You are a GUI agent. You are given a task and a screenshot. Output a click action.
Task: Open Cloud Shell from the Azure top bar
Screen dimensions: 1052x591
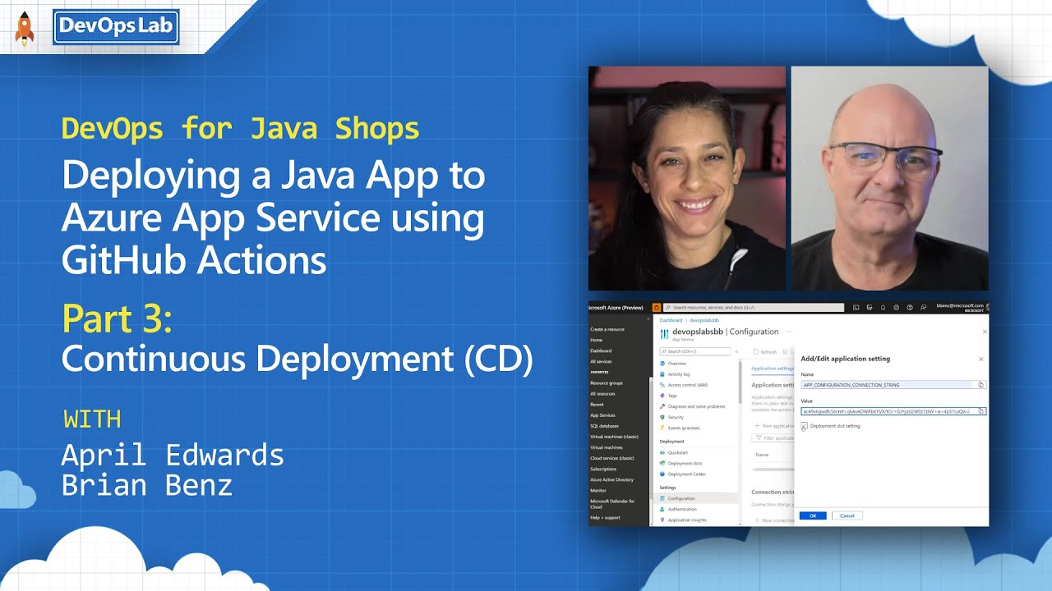pyautogui.click(x=856, y=307)
